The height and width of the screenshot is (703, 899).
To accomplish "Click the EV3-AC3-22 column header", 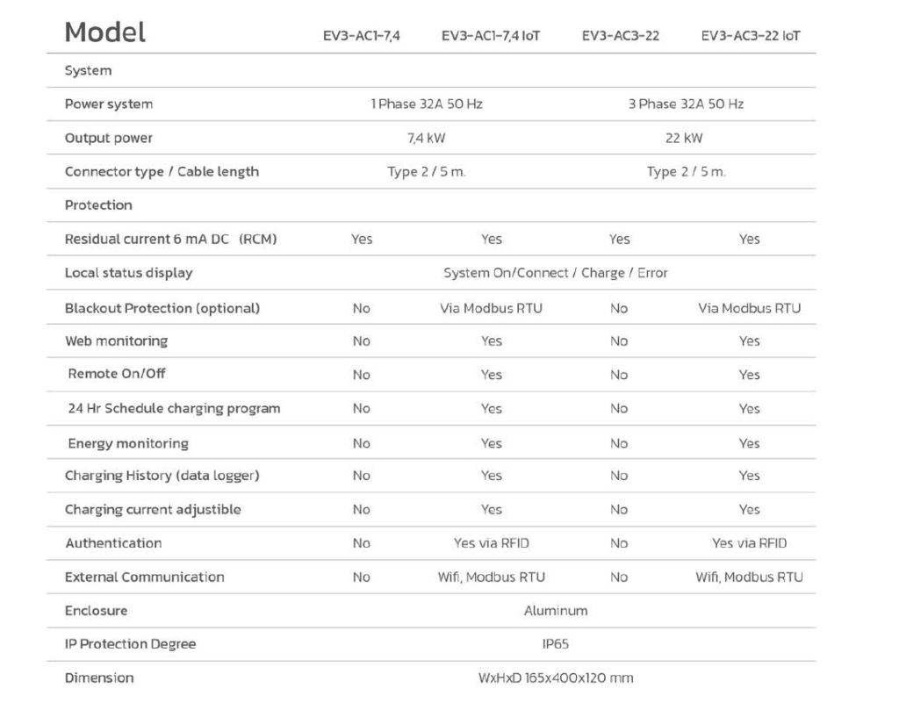I will tap(621, 36).
